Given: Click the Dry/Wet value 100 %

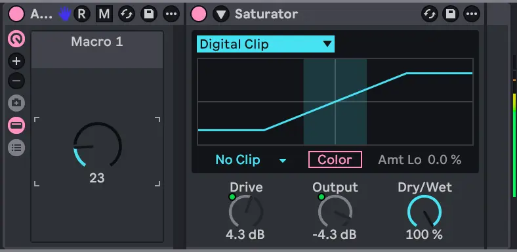Looking at the screenshot, I should click(x=424, y=234).
